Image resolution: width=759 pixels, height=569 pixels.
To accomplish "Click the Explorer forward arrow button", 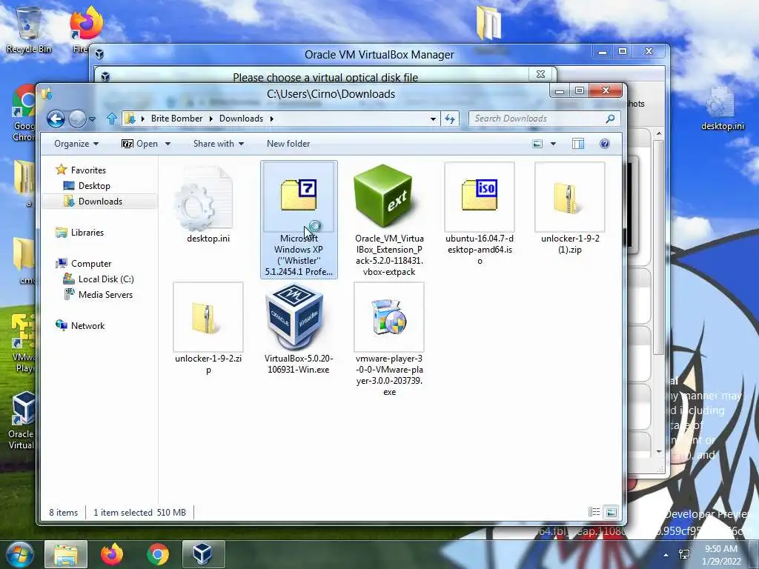I will (x=77, y=119).
